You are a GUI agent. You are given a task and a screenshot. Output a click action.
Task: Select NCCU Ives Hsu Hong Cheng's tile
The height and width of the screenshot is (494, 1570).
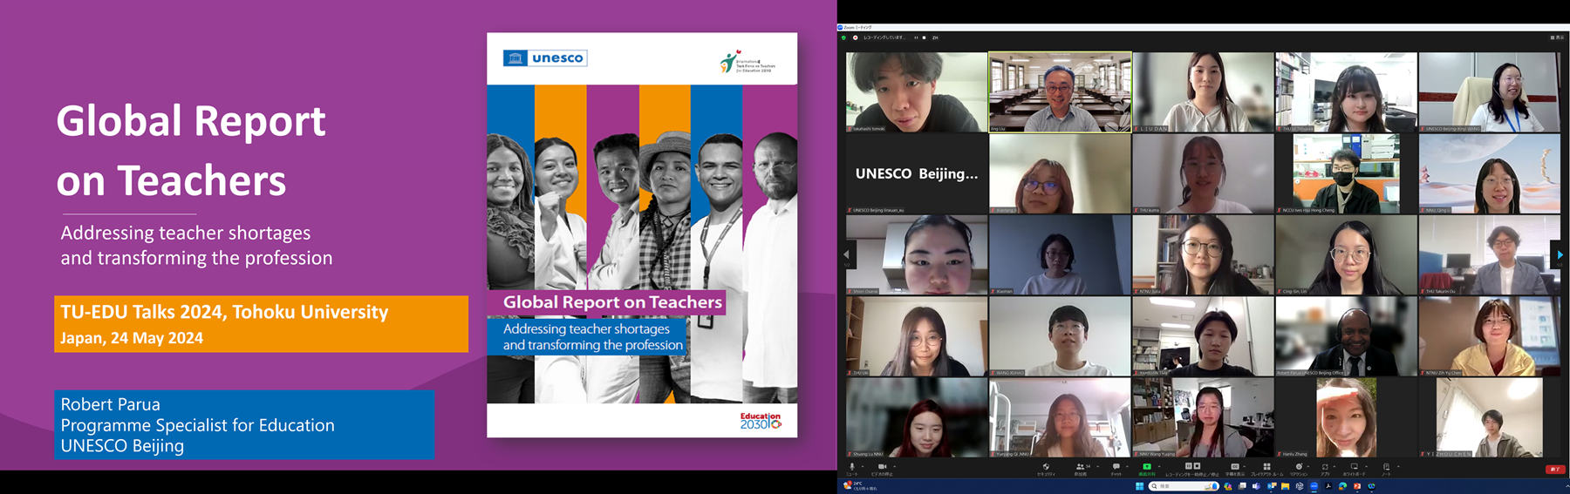tap(1346, 173)
